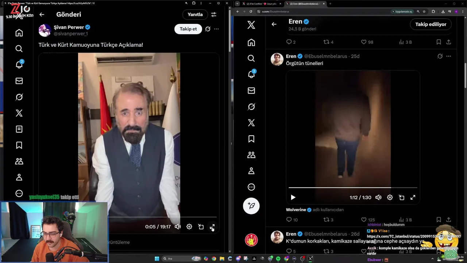Play the Örgütün tünelleri video

tap(293, 197)
